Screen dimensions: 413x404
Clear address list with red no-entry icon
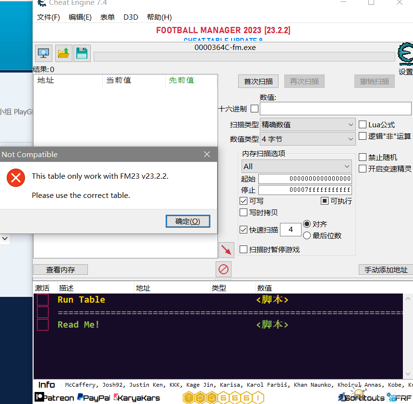224,269
